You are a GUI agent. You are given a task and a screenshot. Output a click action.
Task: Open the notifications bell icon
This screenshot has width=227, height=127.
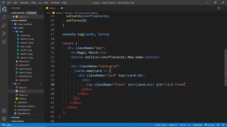(223, 125)
